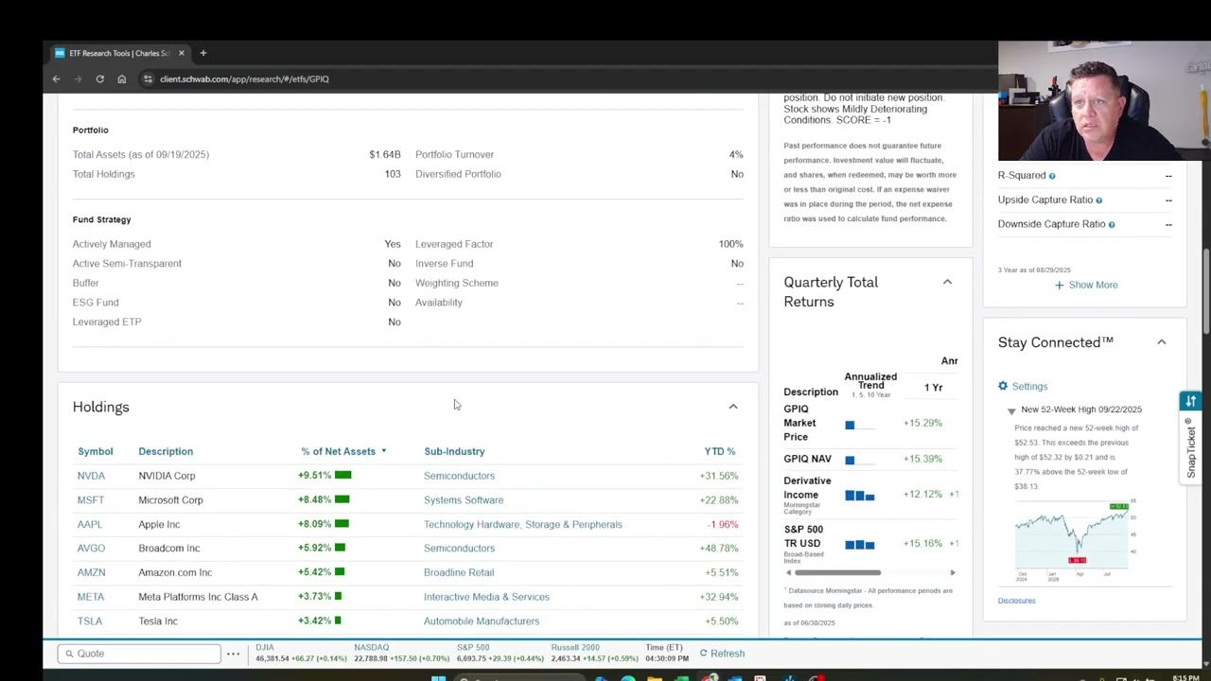Viewport: 1211px width, 681px height.
Task: Reload the Schwab page in the browser
Action: (99, 79)
